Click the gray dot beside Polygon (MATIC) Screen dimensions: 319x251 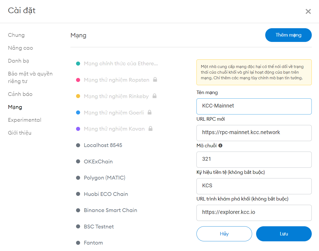point(78,178)
